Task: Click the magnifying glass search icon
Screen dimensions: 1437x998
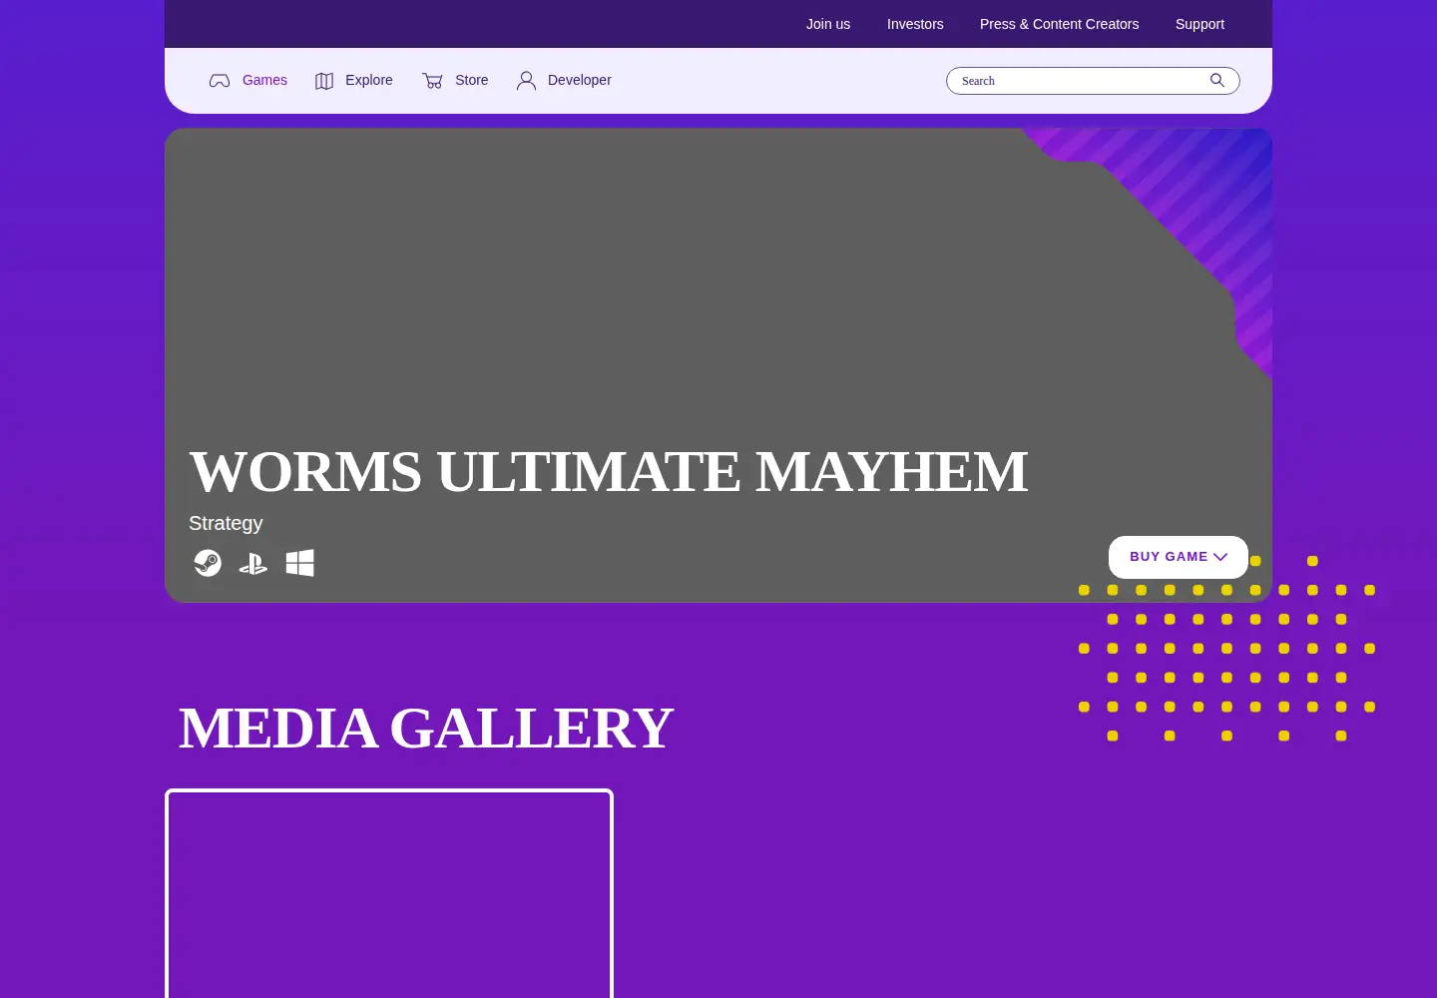Action: coord(1217,80)
